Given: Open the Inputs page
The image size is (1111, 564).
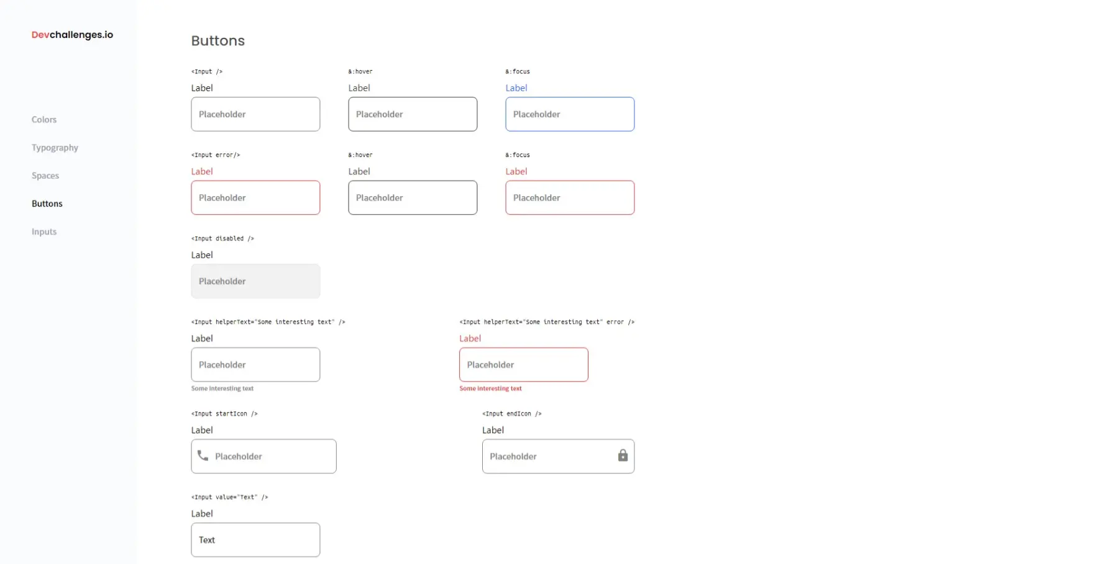Looking at the screenshot, I should pos(43,231).
